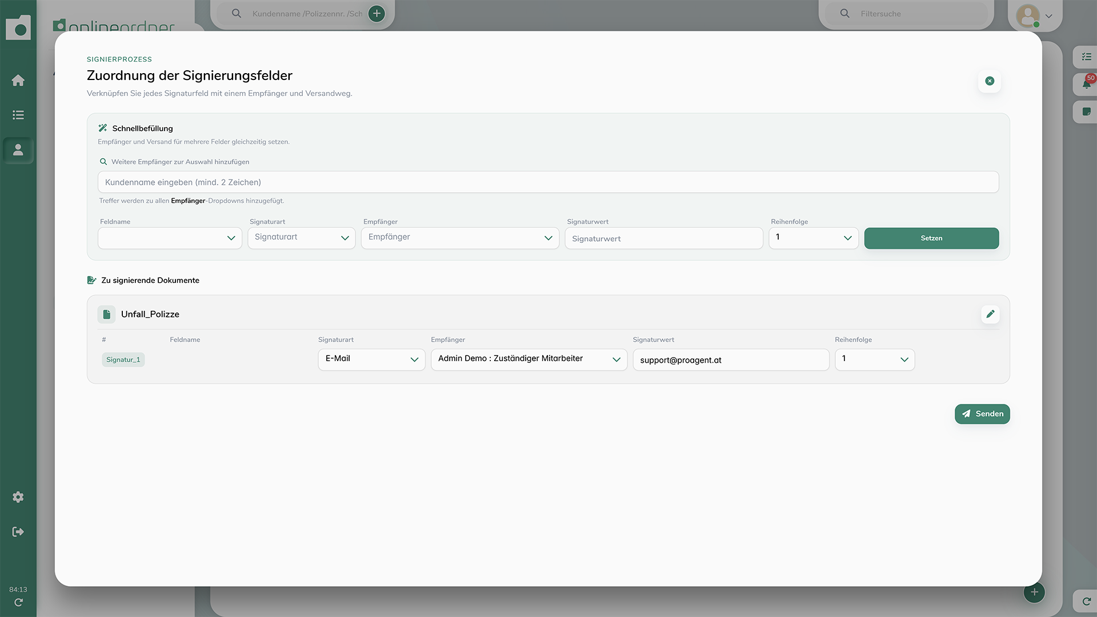Open settings gear in the sidebar
The image size is (1097, 617).
(x=18, y=497)
